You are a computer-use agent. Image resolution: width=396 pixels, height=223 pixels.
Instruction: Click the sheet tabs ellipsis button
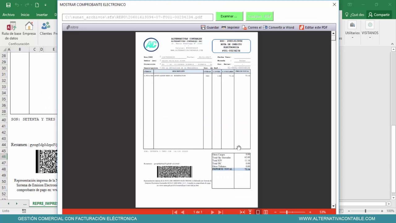25,203
